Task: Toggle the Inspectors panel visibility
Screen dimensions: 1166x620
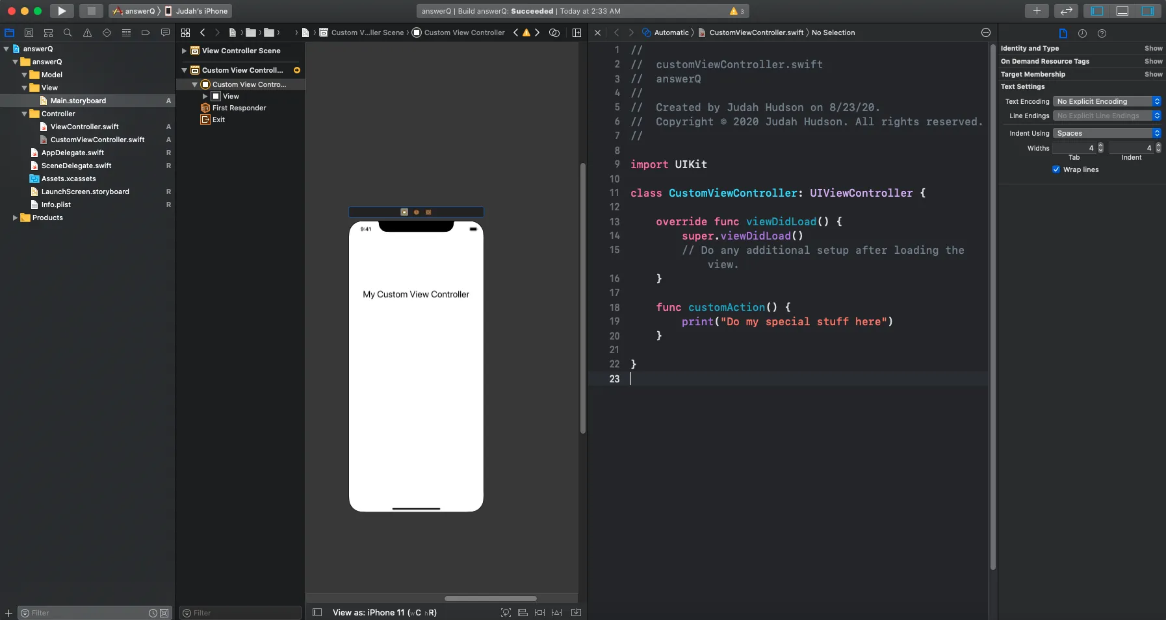Action: click(x=1148, y=11)
